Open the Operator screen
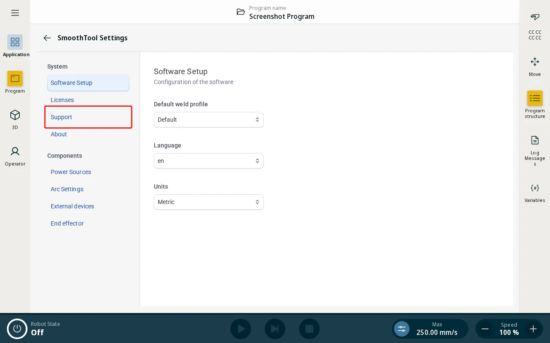This screenshot has width=550, height=343. tap(15, 155)
